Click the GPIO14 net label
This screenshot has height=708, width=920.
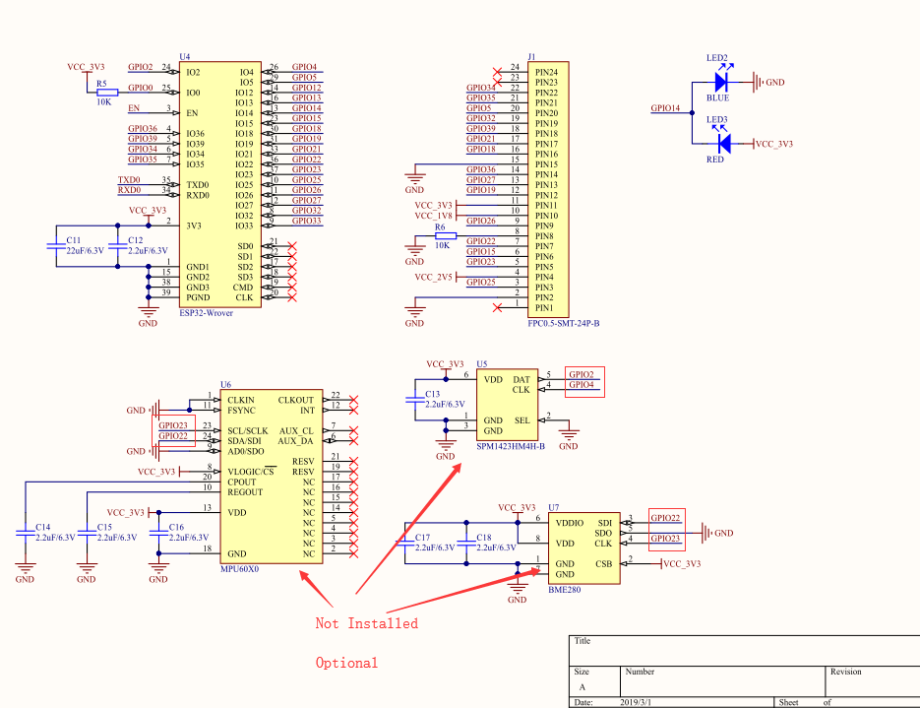tap(665, 108)
